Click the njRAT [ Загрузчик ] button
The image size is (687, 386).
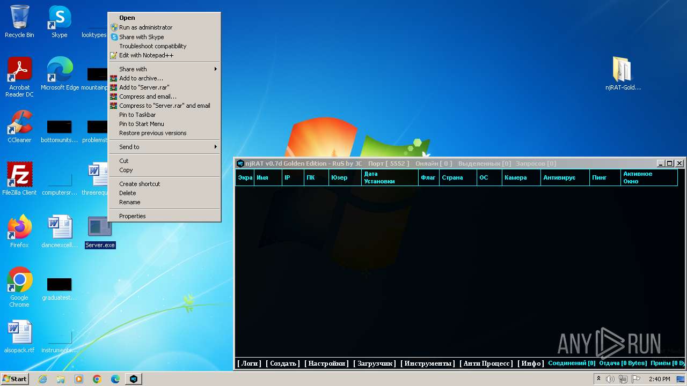tap(375, 363)
